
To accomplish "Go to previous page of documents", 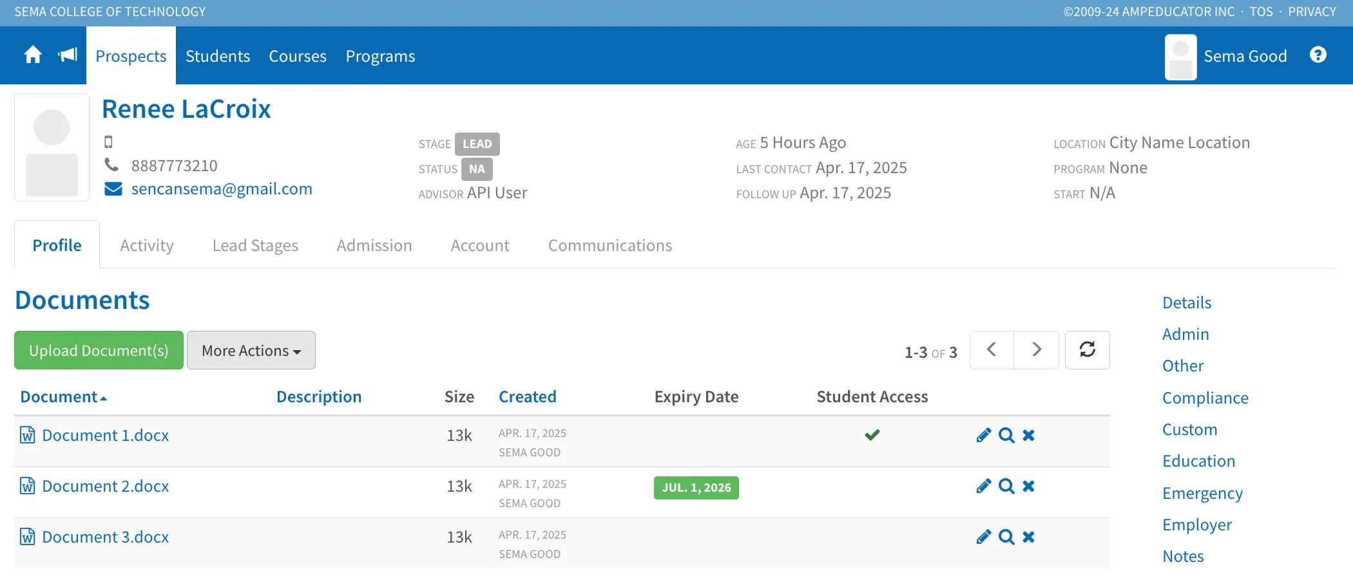I will [992, 350].
